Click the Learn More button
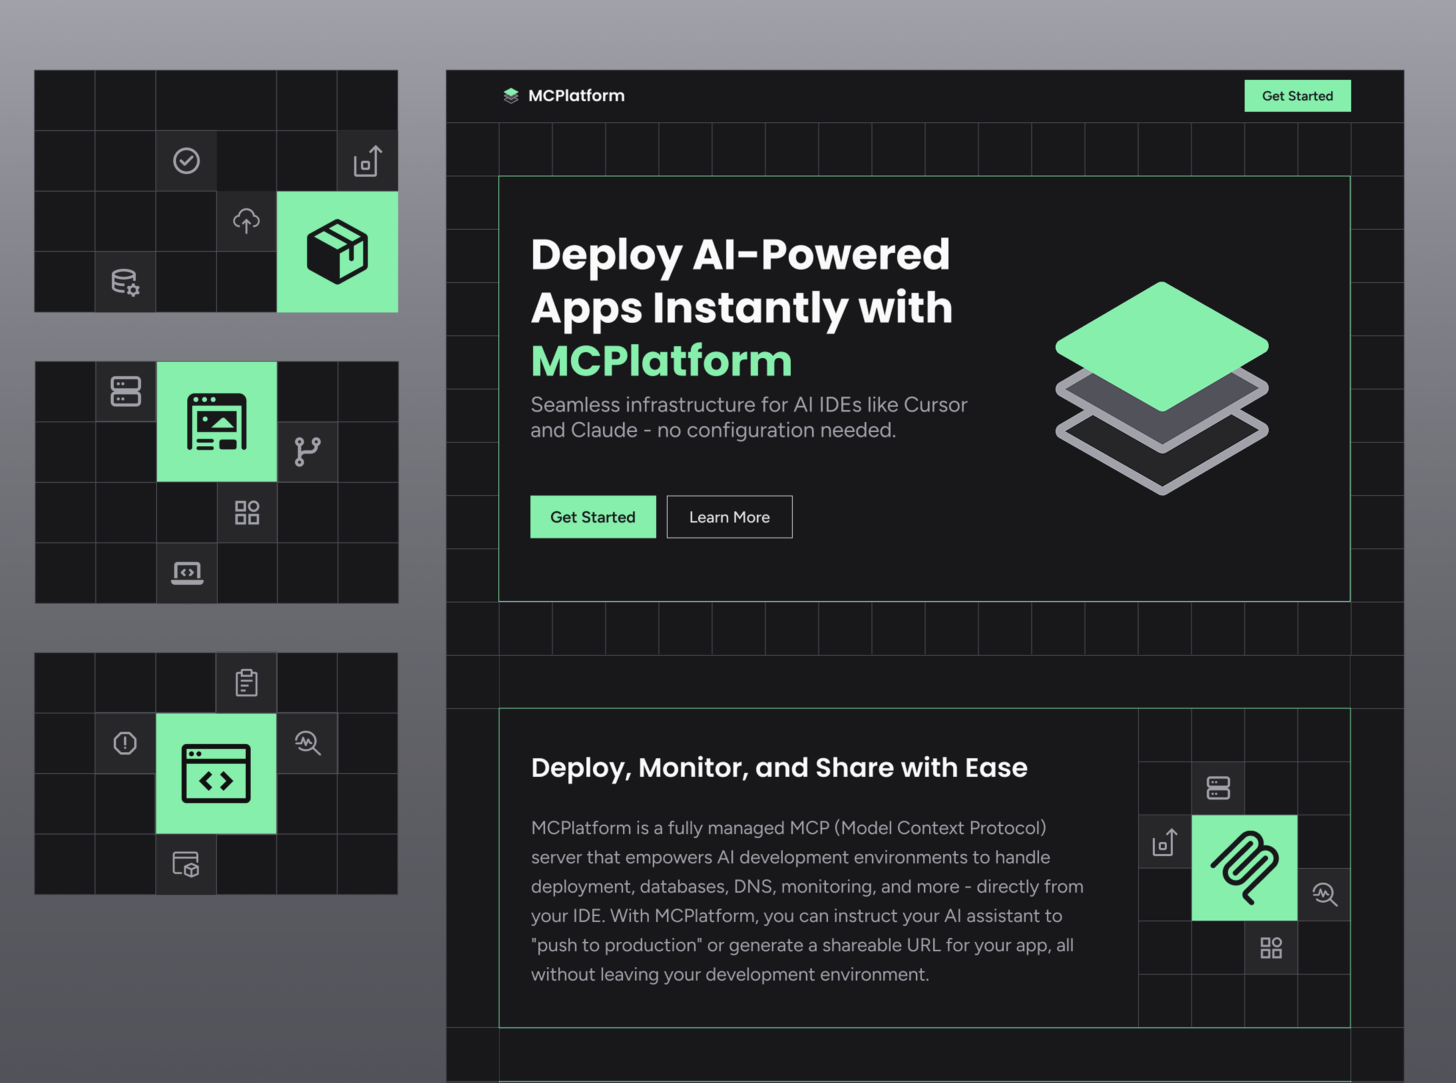Image resolution: width=1456 pixels, height=1083 pixels. (x=729, y=516)
